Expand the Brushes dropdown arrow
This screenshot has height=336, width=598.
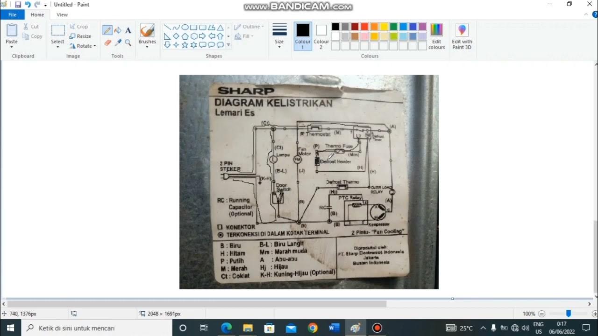pos(147,47)
